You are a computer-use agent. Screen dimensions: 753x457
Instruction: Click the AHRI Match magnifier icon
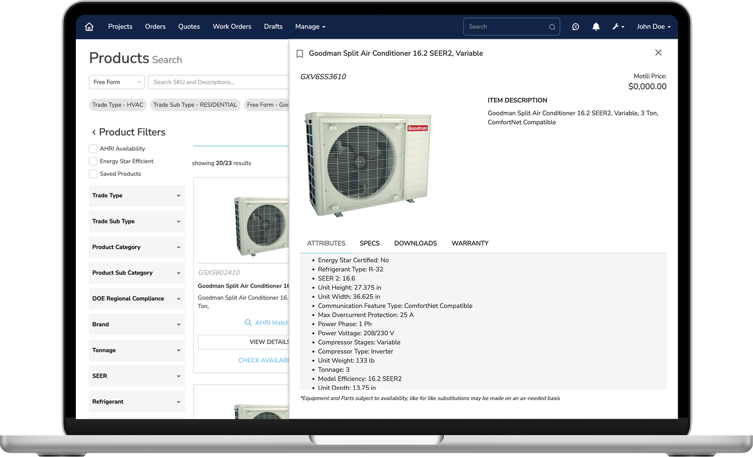(248, 322)
